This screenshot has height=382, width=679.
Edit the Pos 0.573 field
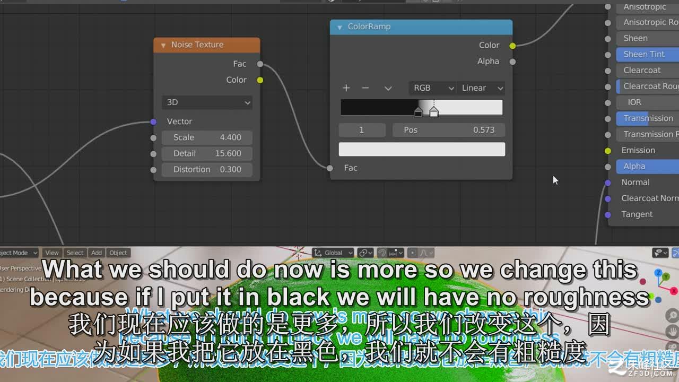click(x=449, y=130)
